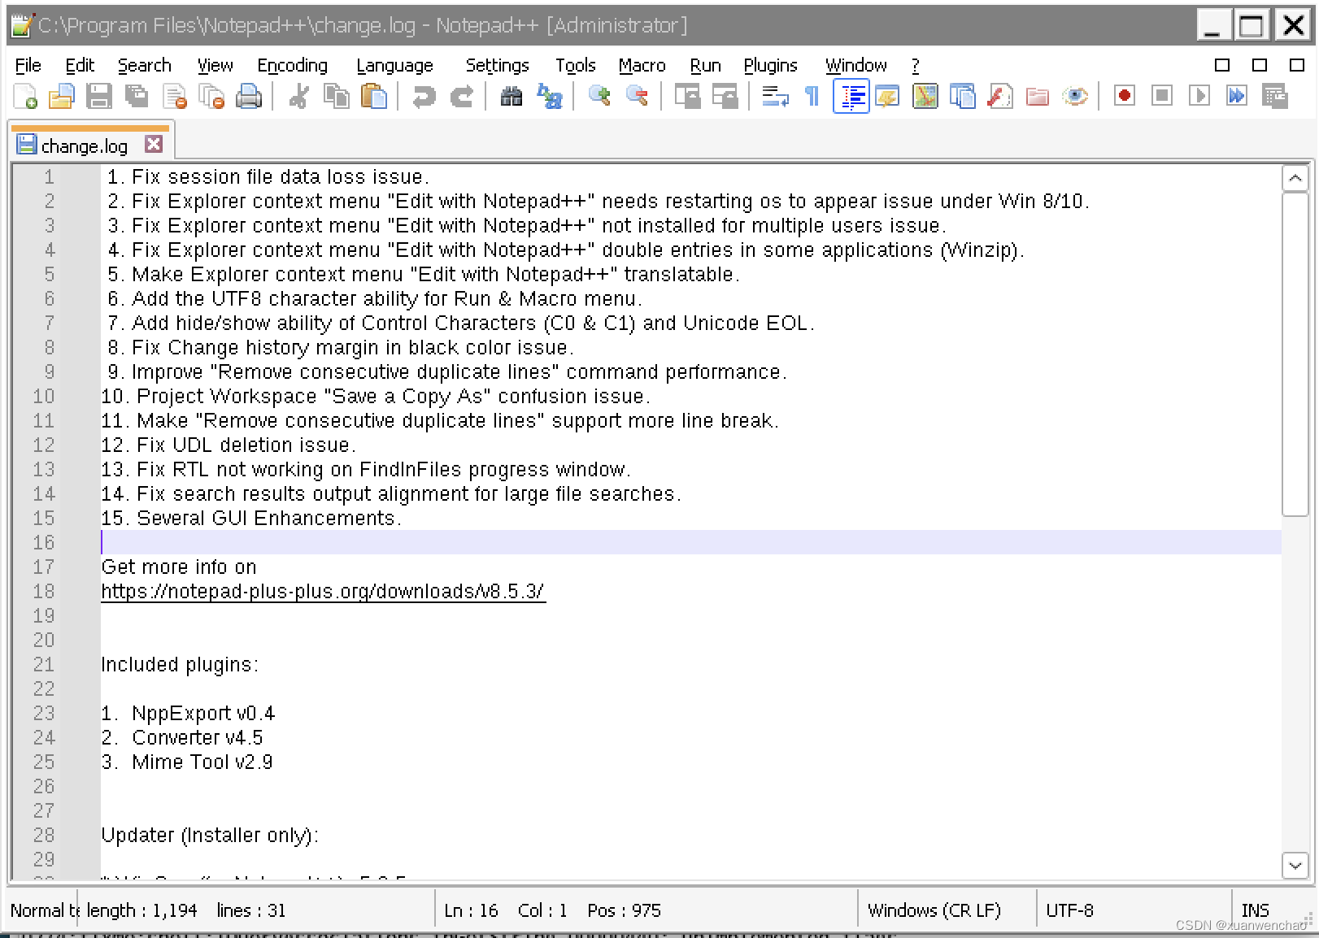Open Find with the binoculars icon

(511, 97)
